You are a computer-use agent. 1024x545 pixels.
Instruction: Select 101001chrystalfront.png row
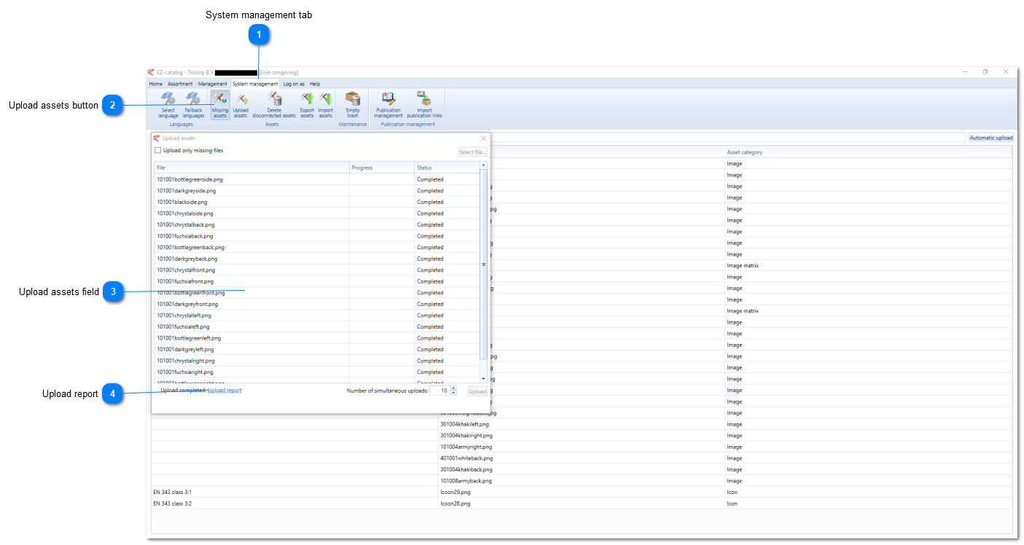point(316,270)
